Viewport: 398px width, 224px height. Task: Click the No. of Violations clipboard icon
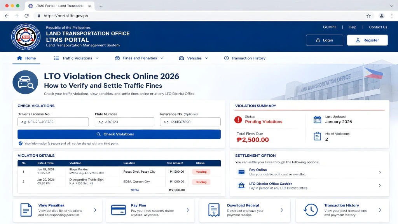(317, 136)
